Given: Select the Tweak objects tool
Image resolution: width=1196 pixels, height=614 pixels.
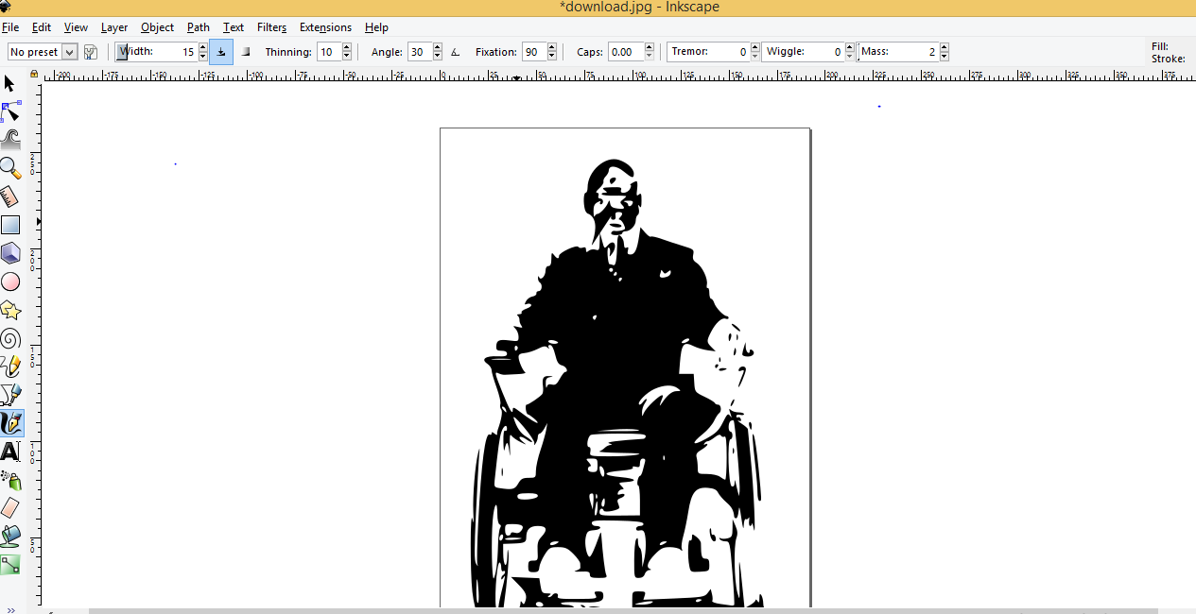Looking at the screenshot, I should pyautogui.click(x=10, y=141).
